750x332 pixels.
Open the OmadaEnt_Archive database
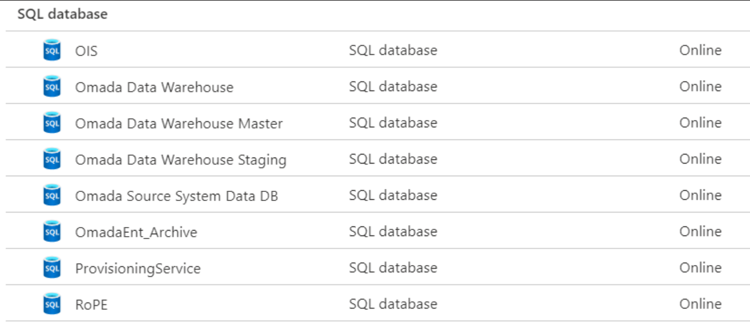136,232
